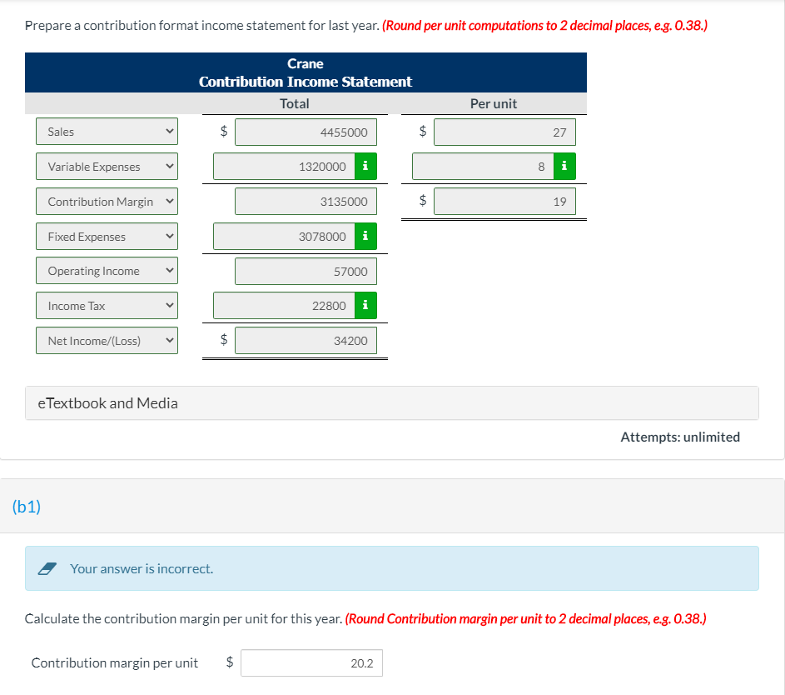Open the Net Income/(Loss) dropdown

(x=107, y=340)
